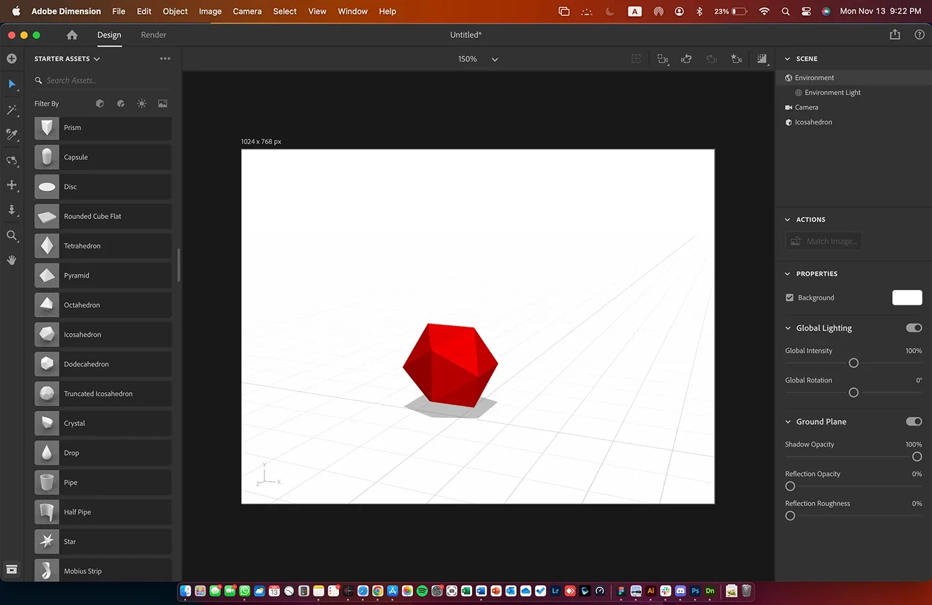The width and height of the screenshot is (932, 605).
Task: Open Spotify from the Dock
Action: point(422,590)
